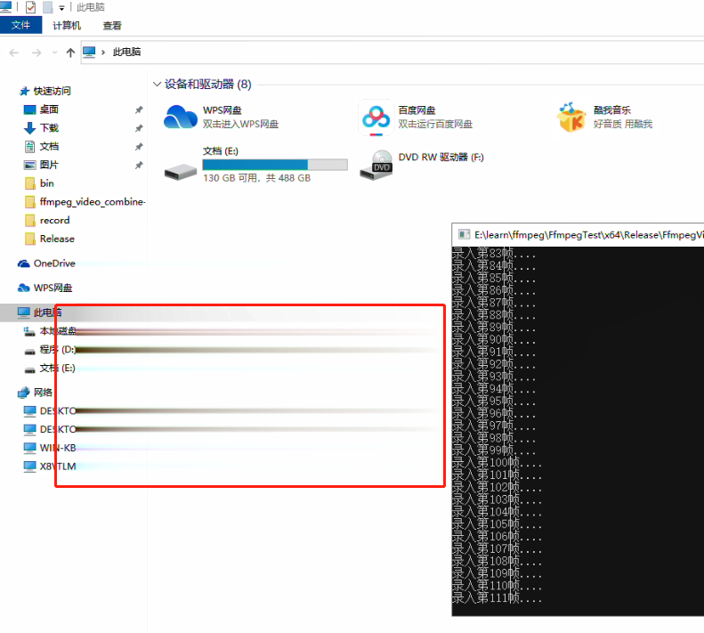Open the 百度网盘 icon
The image size is (704, 633).
[x=376, y=118]
